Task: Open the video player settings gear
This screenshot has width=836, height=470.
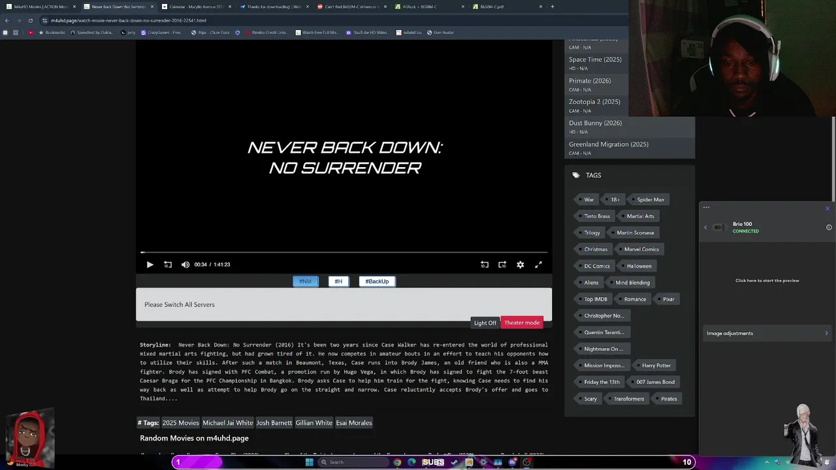Action: (x=520, y=264)
